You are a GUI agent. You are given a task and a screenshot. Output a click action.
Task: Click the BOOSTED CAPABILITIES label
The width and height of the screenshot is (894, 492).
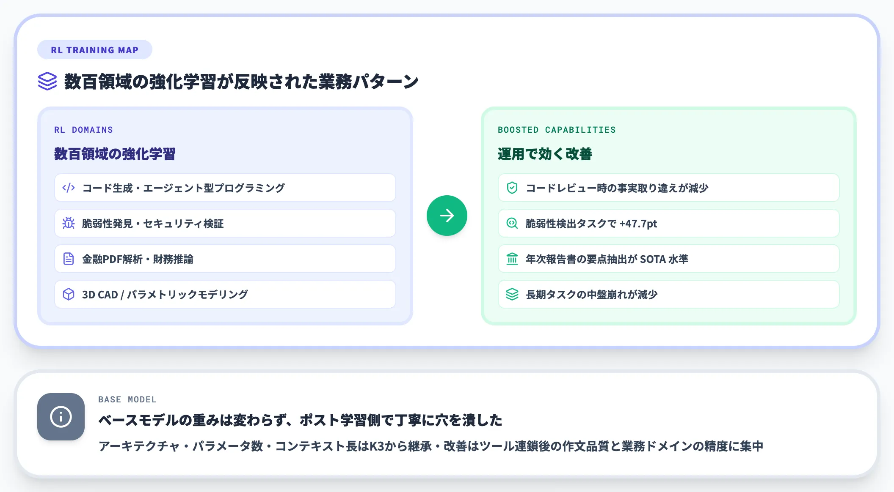(557, 130)
